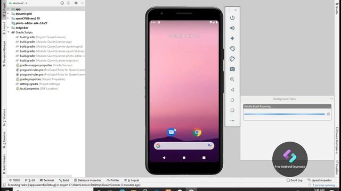
Task: Open the Structure side tab
Action: (x=4, y=117)
